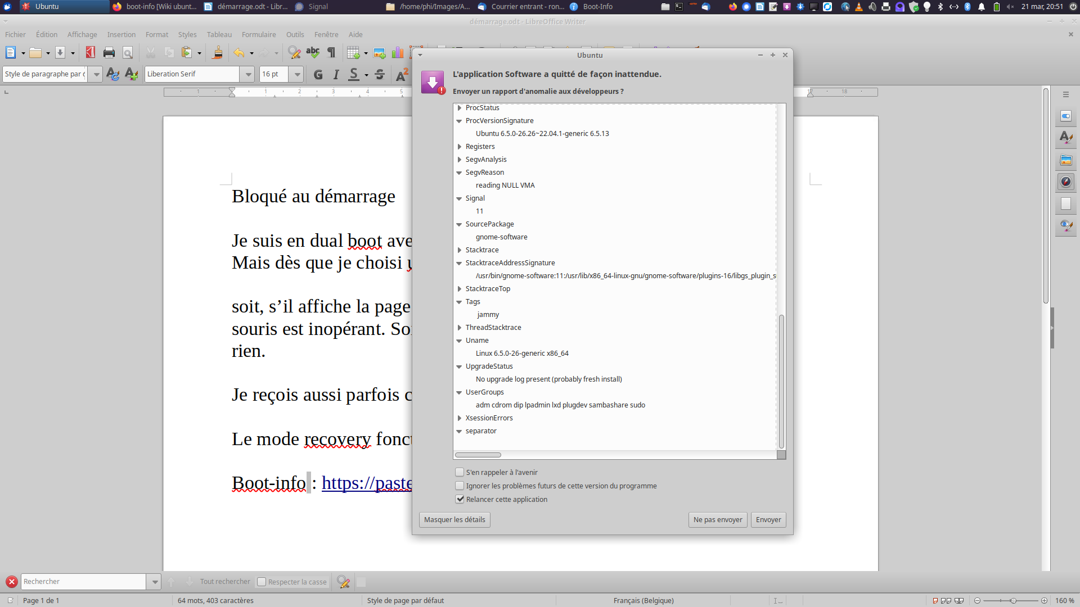This screenshot has width=1080, height=607.
Task: Open the sidebar Gallery icon
Action: click(1066, 160)
